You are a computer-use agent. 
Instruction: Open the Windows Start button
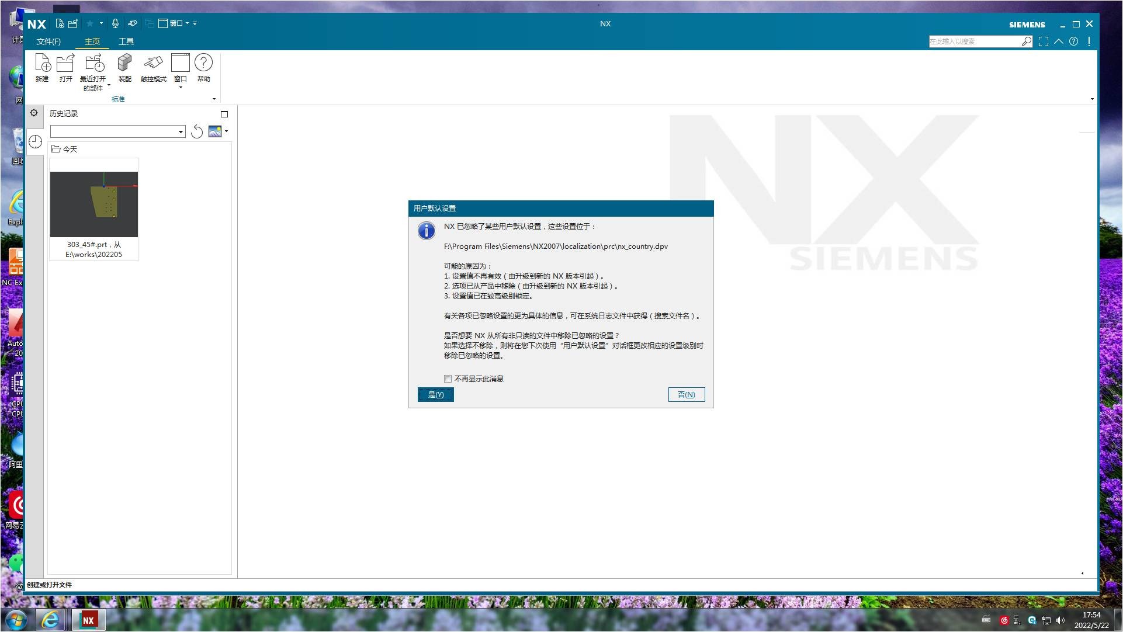[x=16, y=620]
